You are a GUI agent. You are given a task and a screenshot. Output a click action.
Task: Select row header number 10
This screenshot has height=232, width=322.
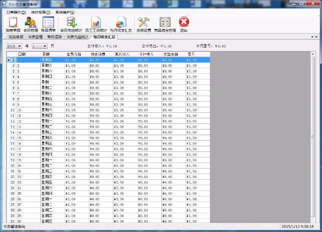[x=12, y=110]
